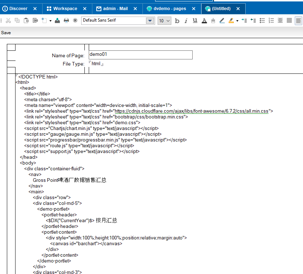Viewport: 303px width, 274px height.
Task: Click the Cut scissors icon
Action: pyautogui.click(x=8, y=21)
